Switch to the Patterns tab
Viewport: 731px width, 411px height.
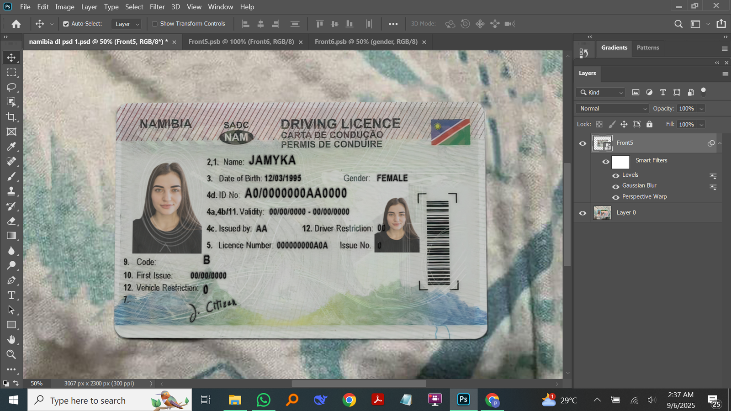coord(647,47)
